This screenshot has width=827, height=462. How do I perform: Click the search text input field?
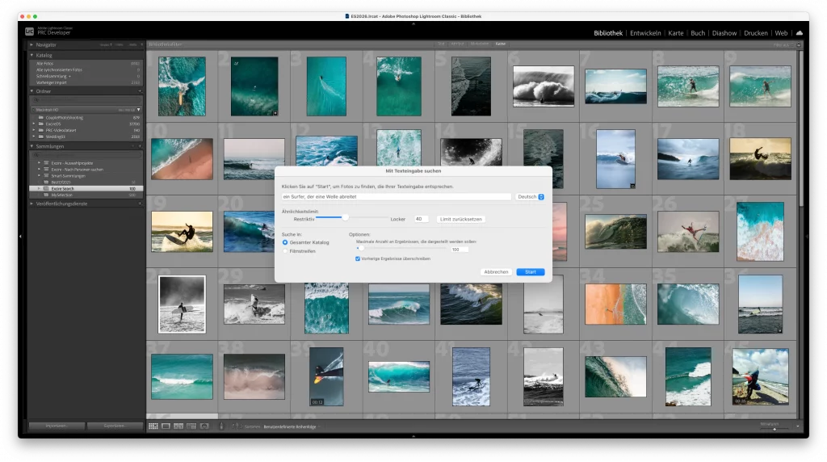pos(396,196)
